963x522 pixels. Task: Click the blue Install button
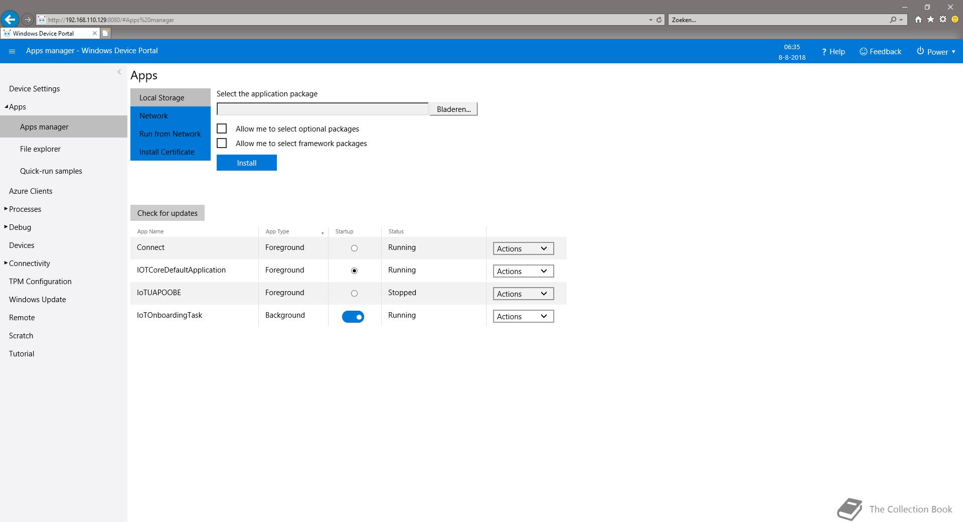[x=247, y=163]
